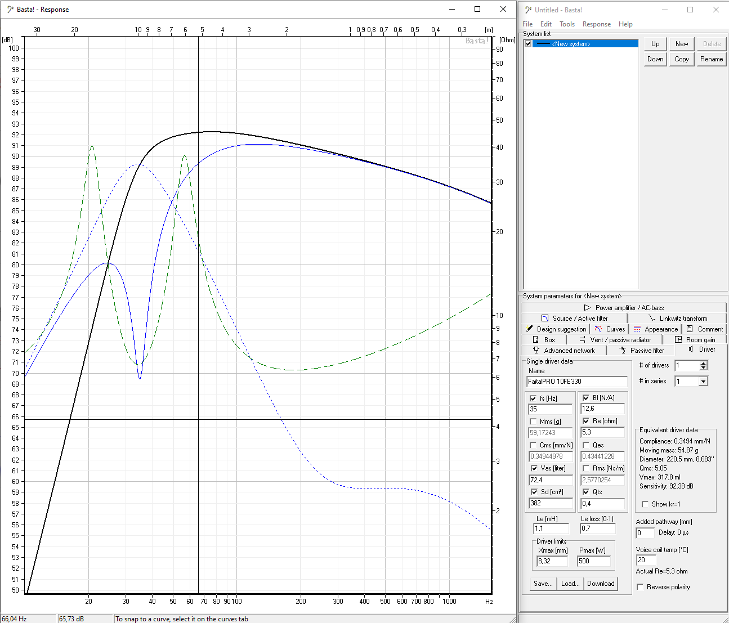This screenshot has width=729, height=623.
Task: Open the Source / Active filter tab
Action: [574, 319]
